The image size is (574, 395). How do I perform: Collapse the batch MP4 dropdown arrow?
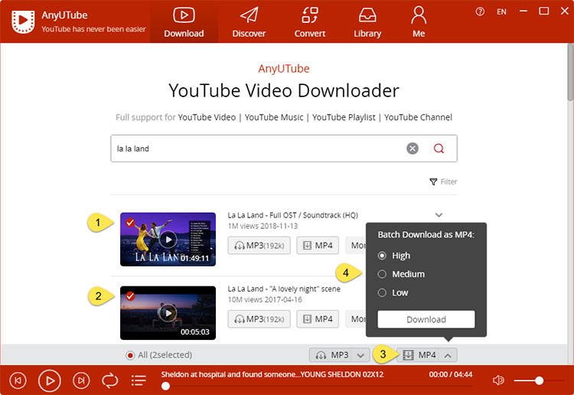point(448,355)
